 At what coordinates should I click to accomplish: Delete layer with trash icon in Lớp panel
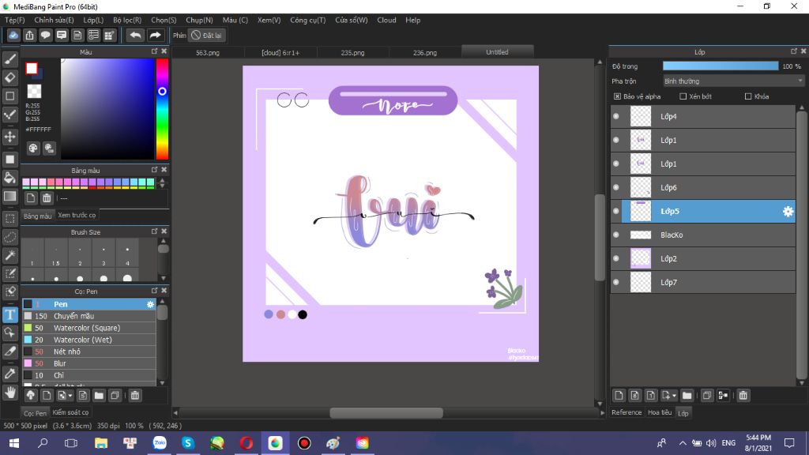point(743,395)
